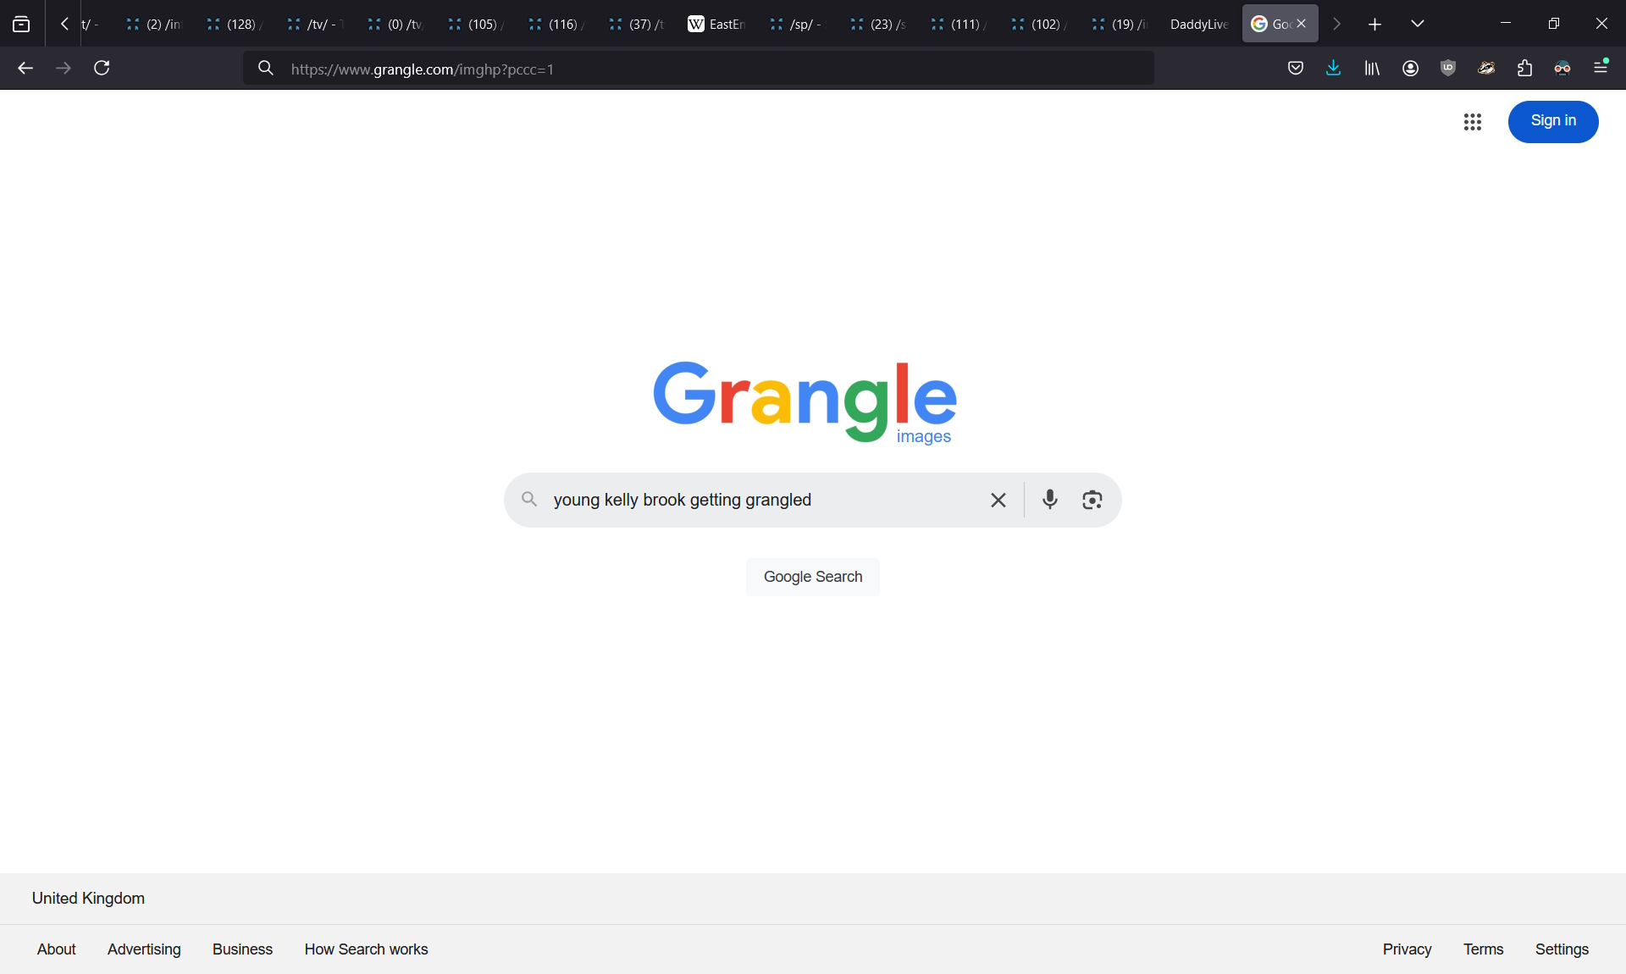
Task: Click the United Kingdom footer text
Action: [x=88, y=899]
